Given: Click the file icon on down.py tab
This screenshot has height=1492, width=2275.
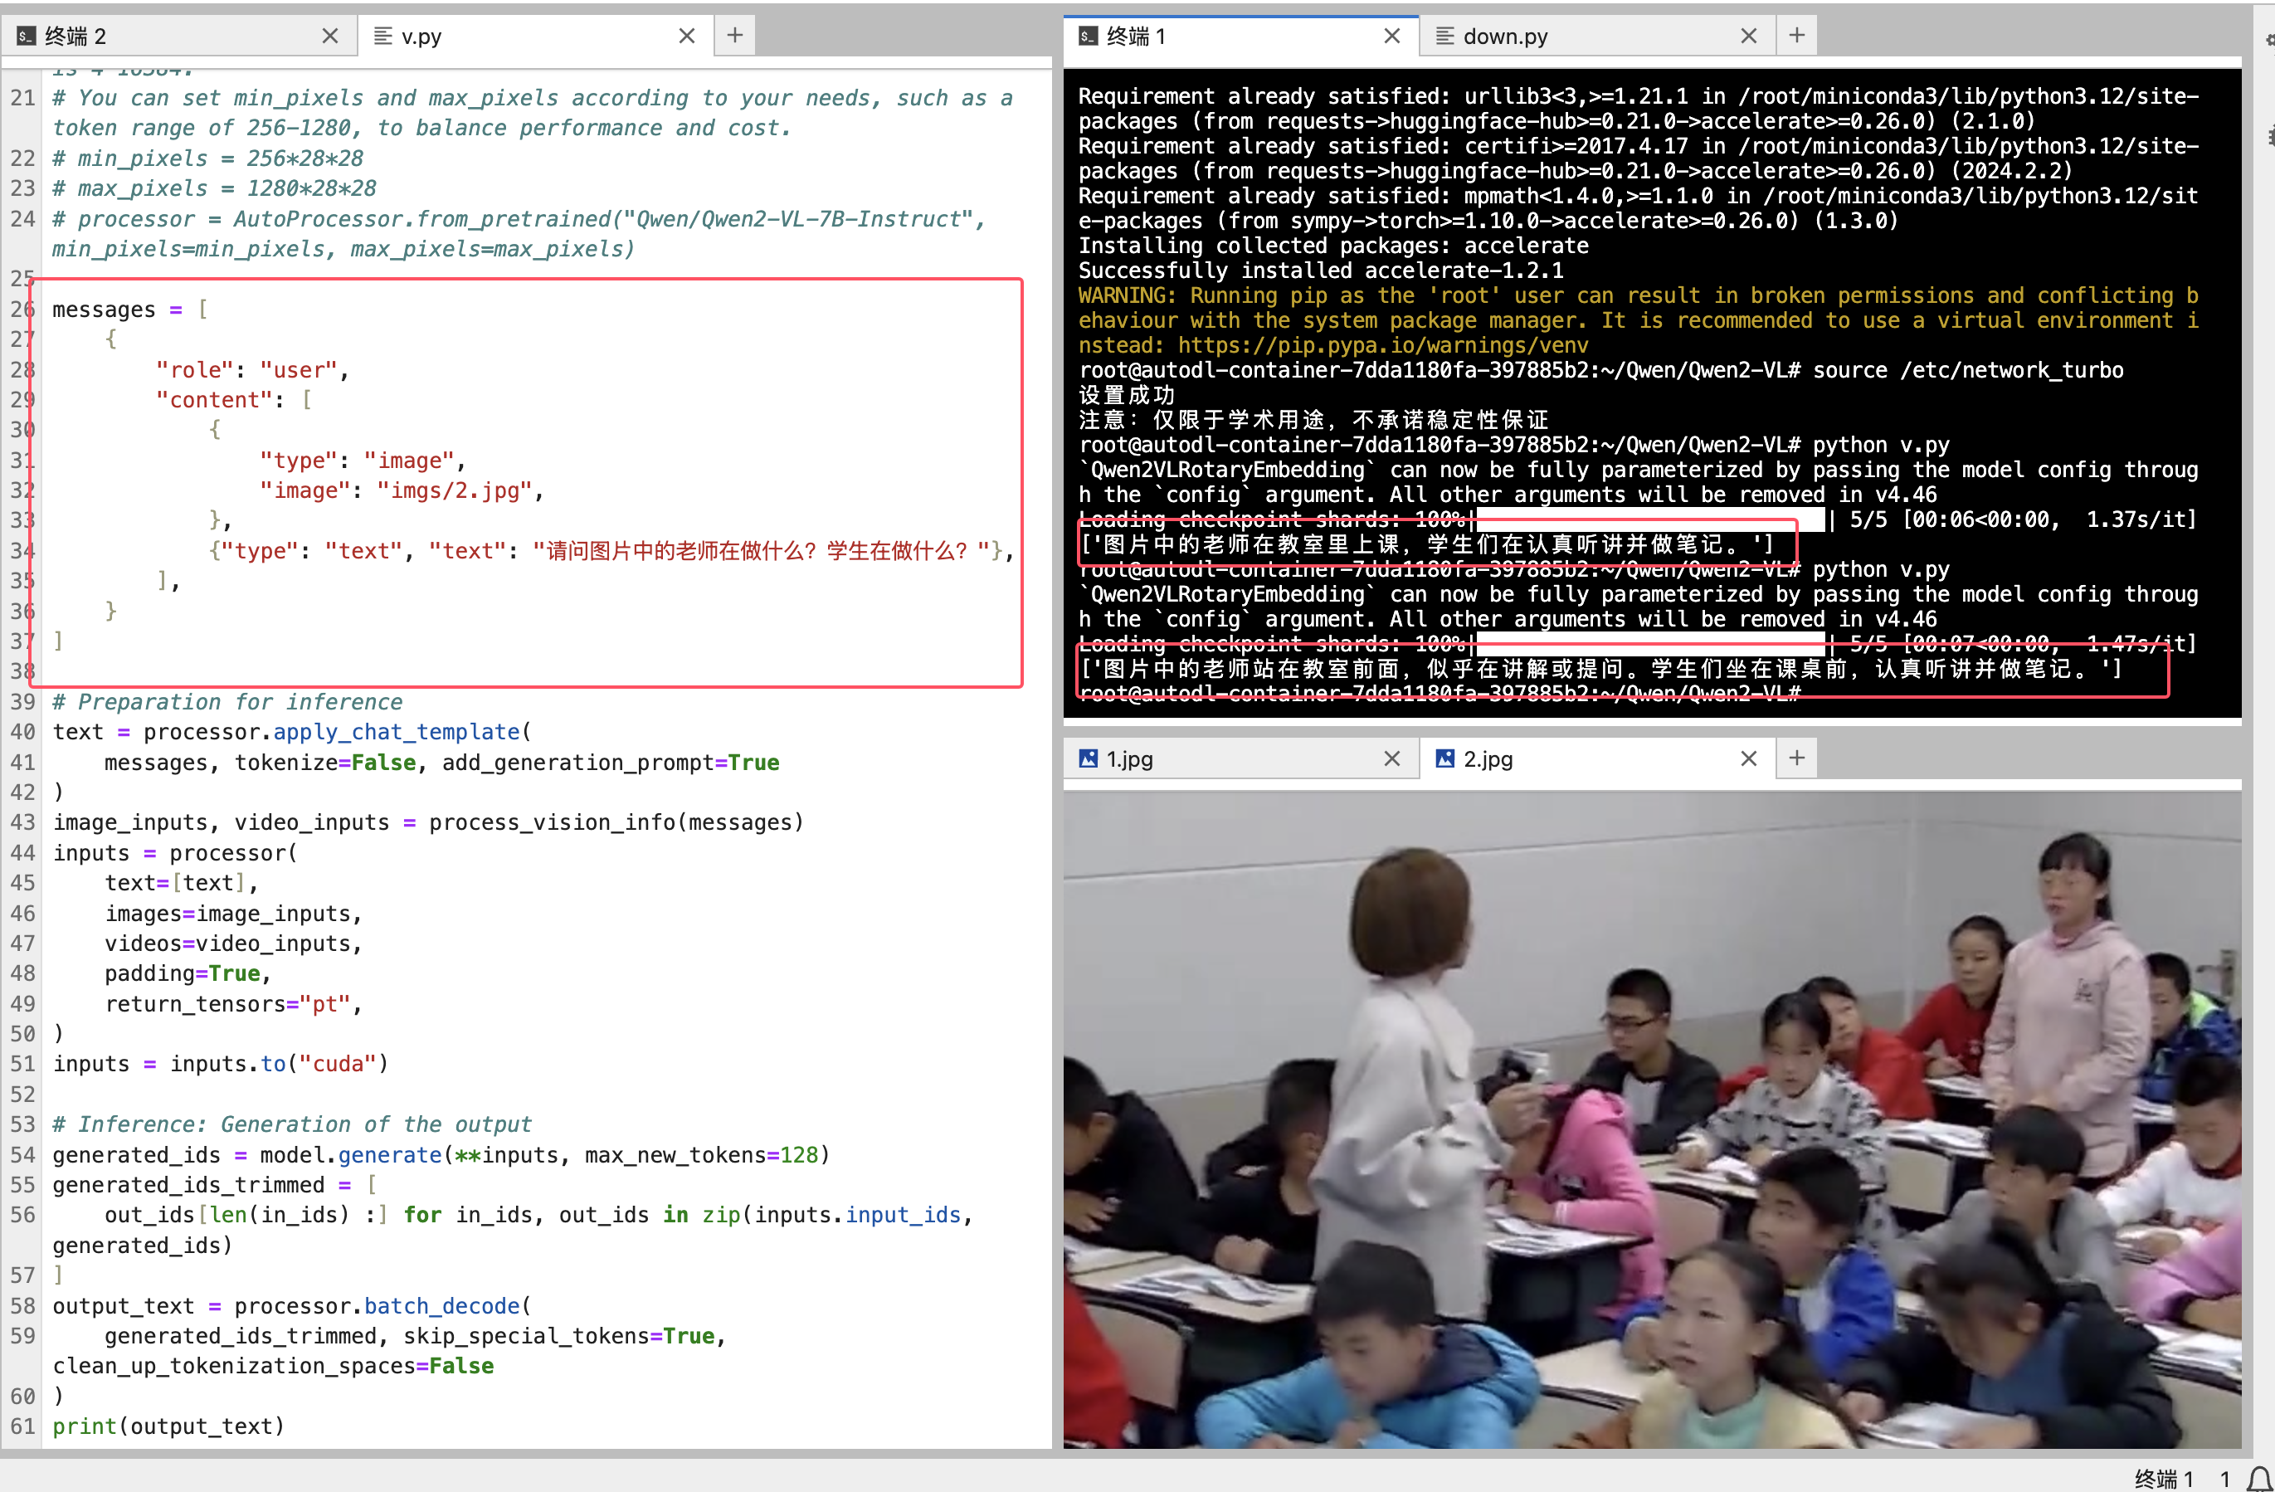Looking at the screenshot, I should 1444,37.
